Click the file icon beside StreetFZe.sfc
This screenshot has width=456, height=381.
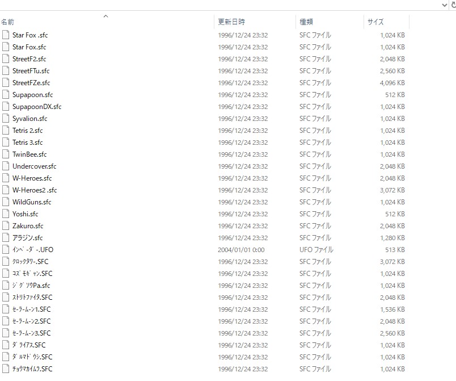tap(6, 83)
